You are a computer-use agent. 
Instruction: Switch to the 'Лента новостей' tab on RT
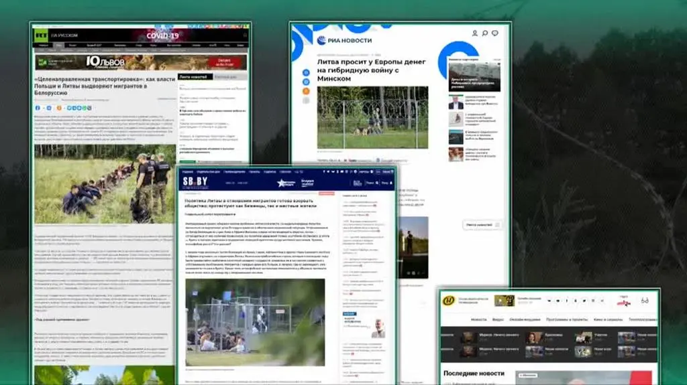pos(194,77)
